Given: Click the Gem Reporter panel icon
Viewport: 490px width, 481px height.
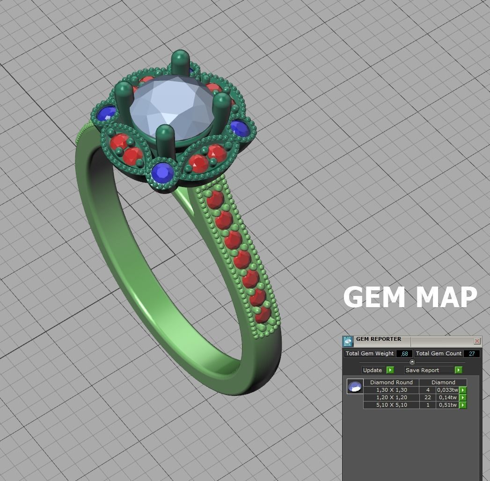Looking at the screenshot, I should pyautogui.click(x=348, y=342).
